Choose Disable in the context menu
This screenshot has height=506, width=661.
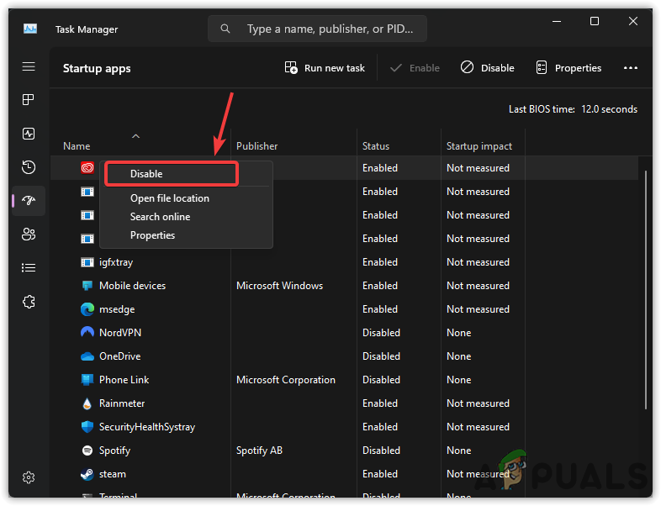[x=171, y=174]
